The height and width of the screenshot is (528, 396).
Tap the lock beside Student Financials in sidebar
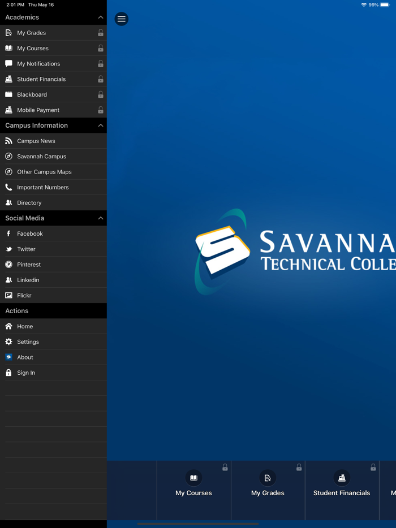pyautogui.click(x=101, y=79)
